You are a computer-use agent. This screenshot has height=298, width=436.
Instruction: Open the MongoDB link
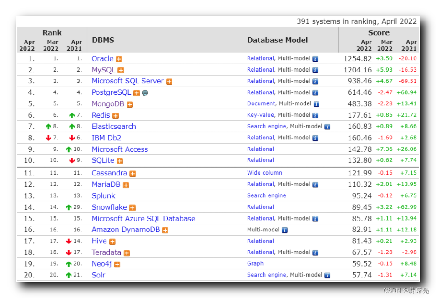click(x=108, y=104)
